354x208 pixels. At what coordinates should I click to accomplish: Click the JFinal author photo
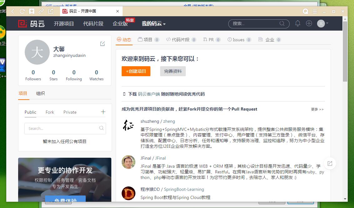(x=129, y=162)
